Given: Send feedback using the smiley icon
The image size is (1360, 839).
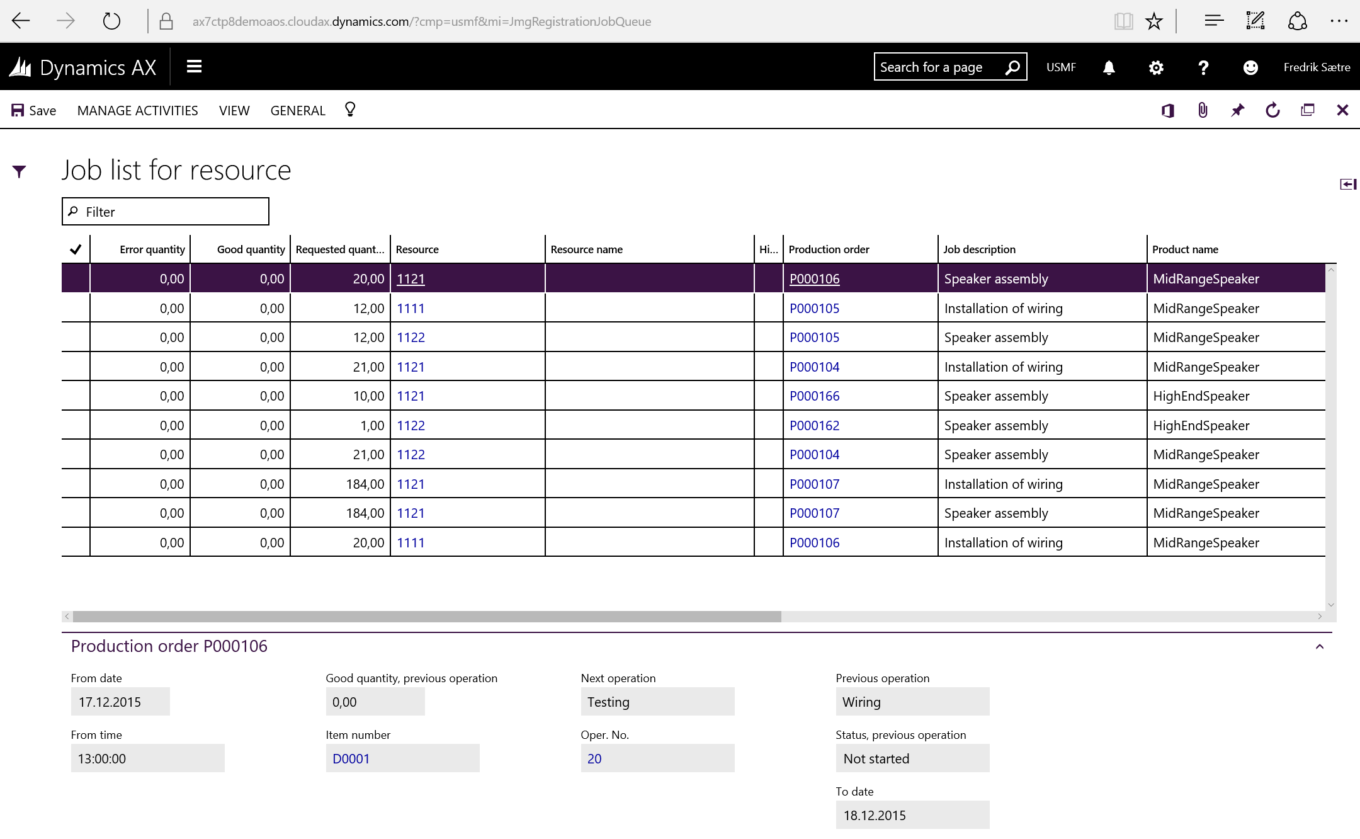Looking at the screenshot, I should coord(1250,67).
